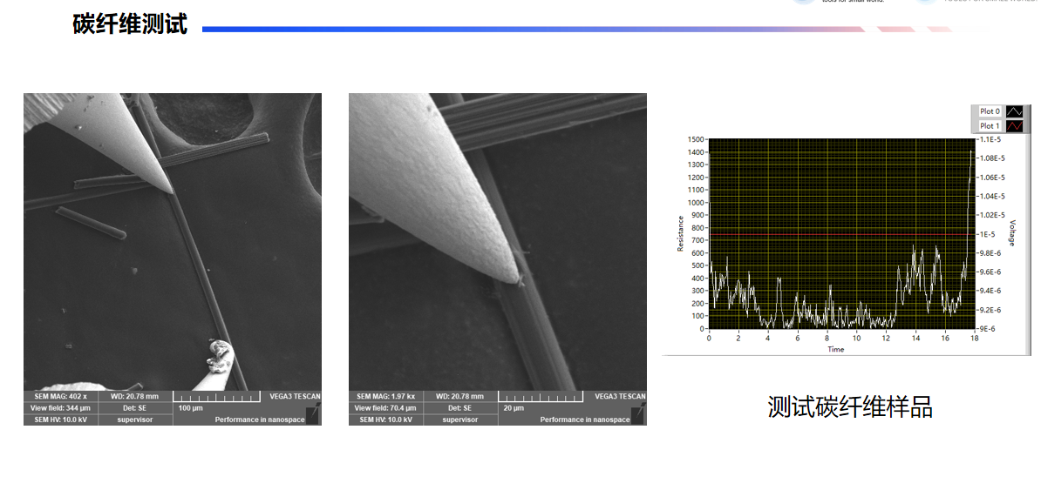Click the Resistance axis label

[681, 233]
